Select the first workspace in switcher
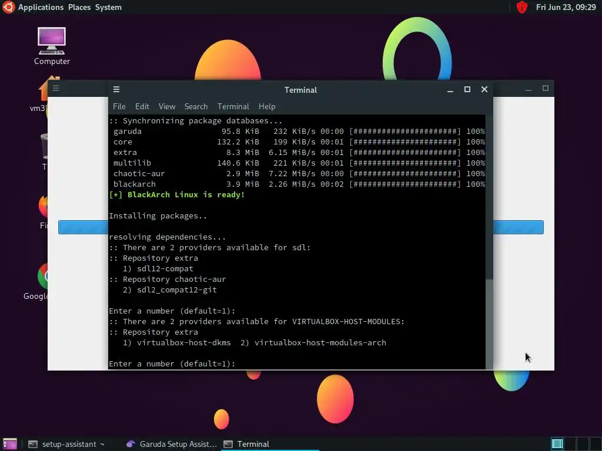 tap(557, 444)
